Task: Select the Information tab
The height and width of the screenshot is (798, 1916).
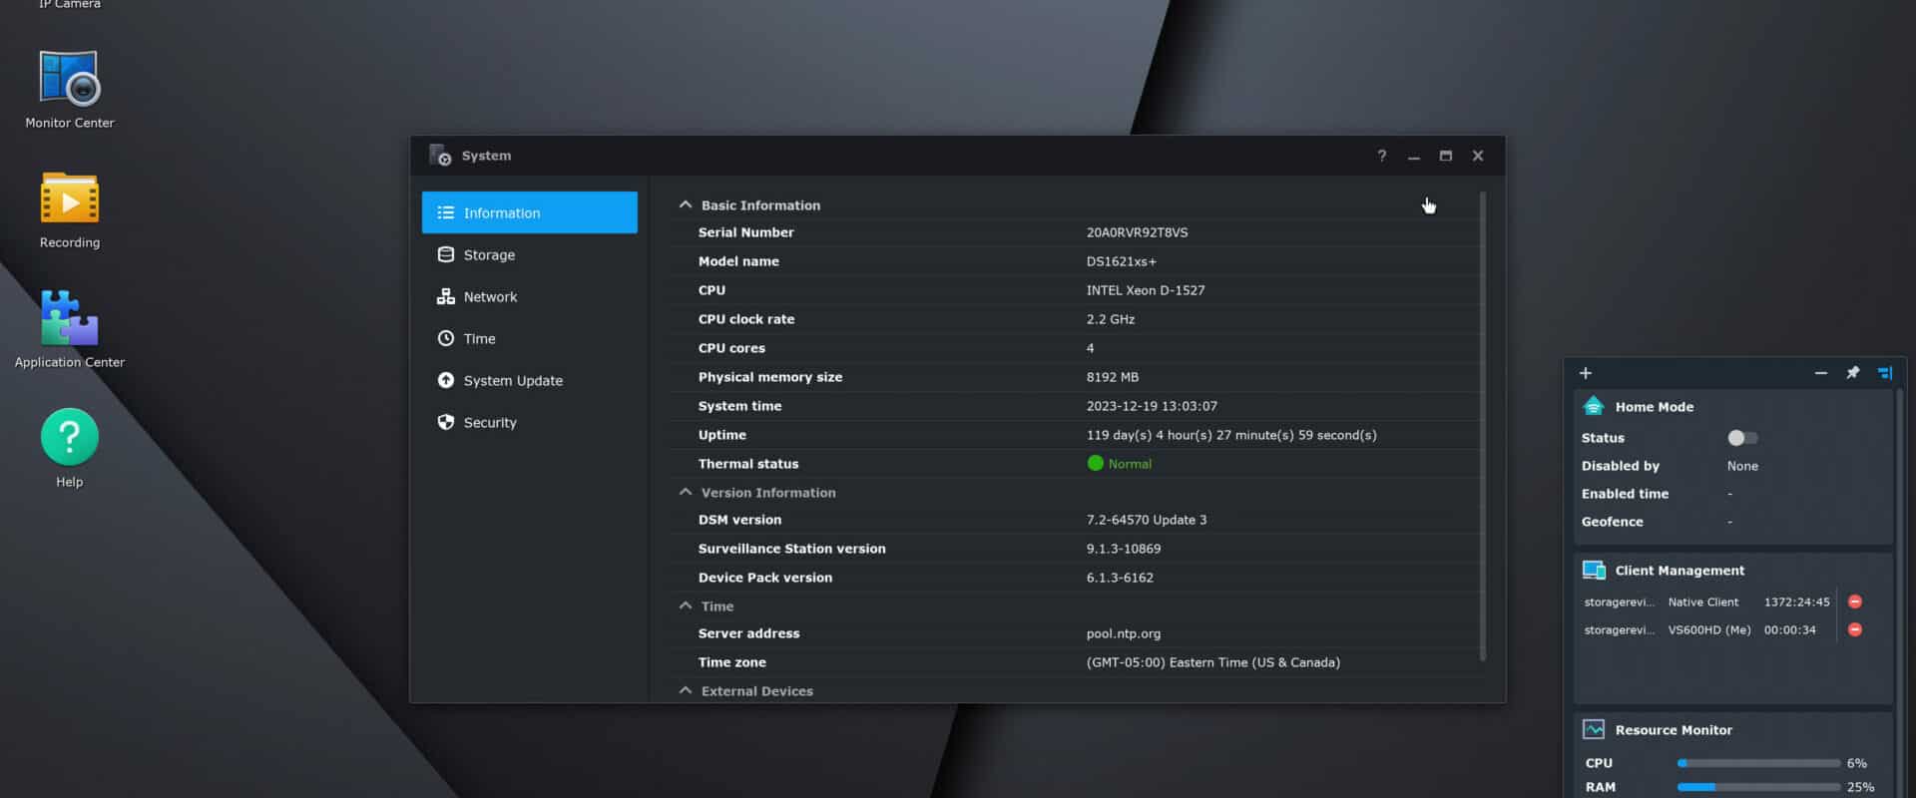Action: point(529,212)
